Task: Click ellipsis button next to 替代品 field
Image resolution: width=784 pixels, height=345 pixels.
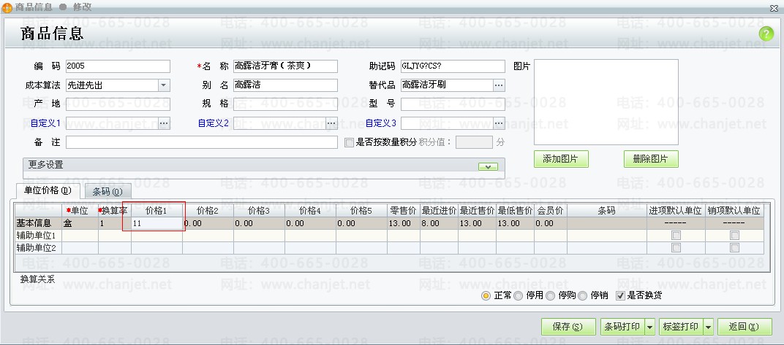Action: pos(499,85)
